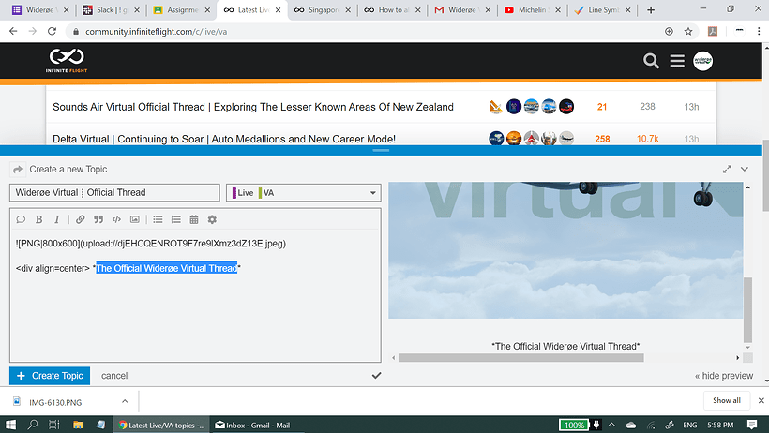Submit with Create Topic button
Viewport: 769px width, 433px height.
tap(50, 376)
